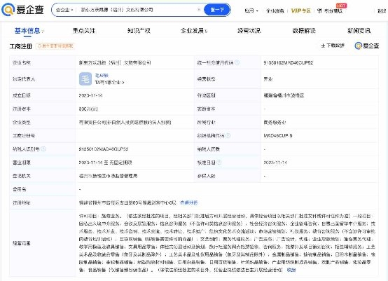Select the 商务服务业 industry value
The width and height of the screenshot is (388, 281).
(275, 123)
